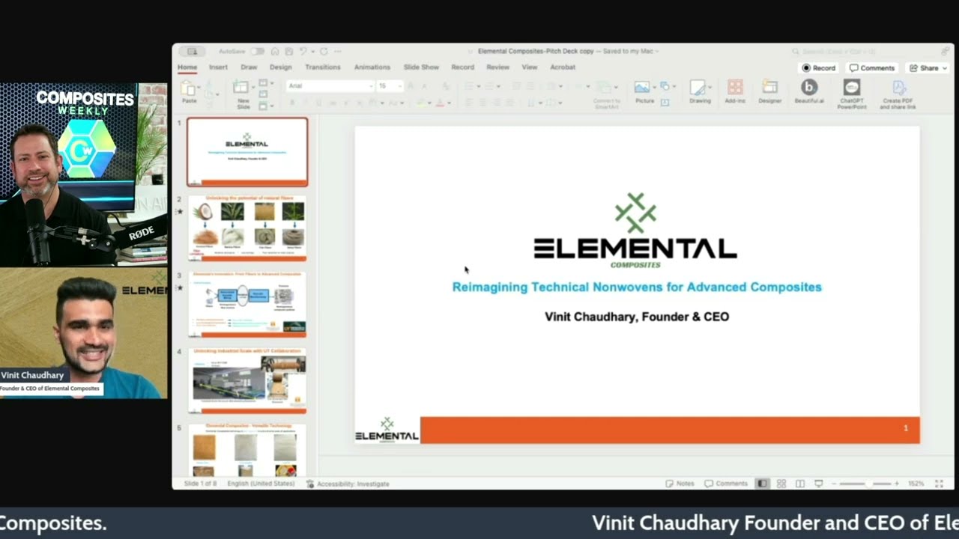Expand the New Slide dropdown arrow
The height and width of the screenshot is (539, 959).
(253, 87)
